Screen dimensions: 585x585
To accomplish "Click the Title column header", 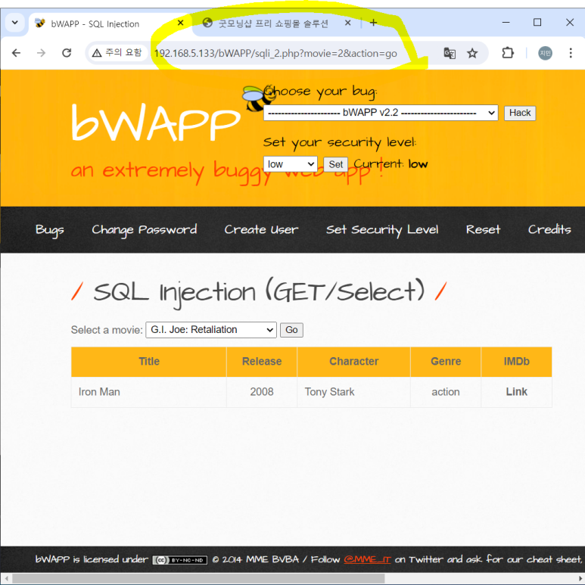I will click(149, 362).
